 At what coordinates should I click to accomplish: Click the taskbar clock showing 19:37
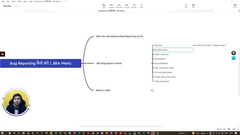coord(231,133)
